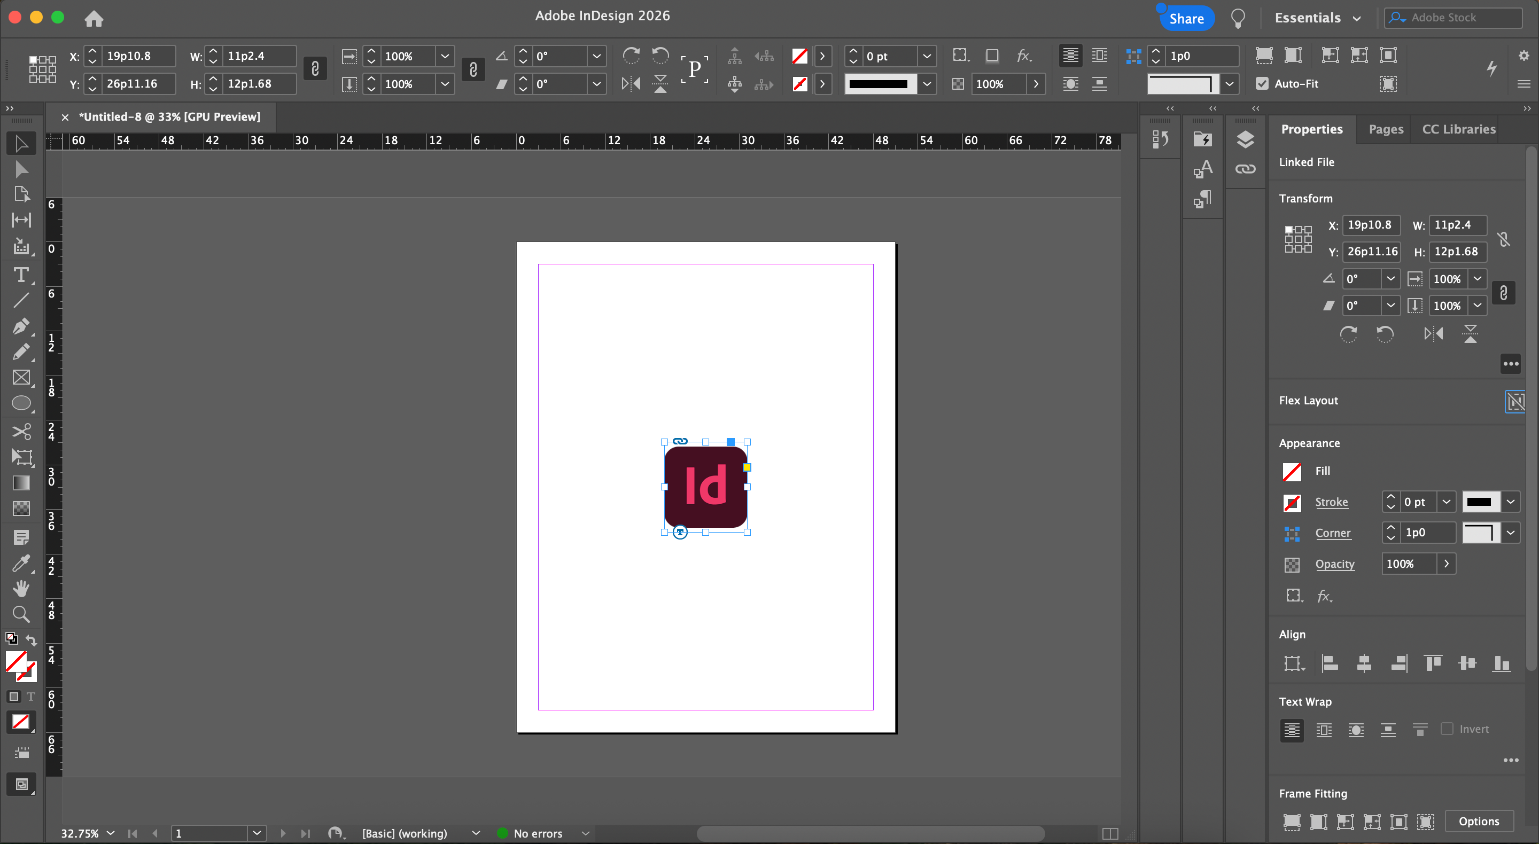
Task: Open the Links panel icon
Action: (1245, 169)
